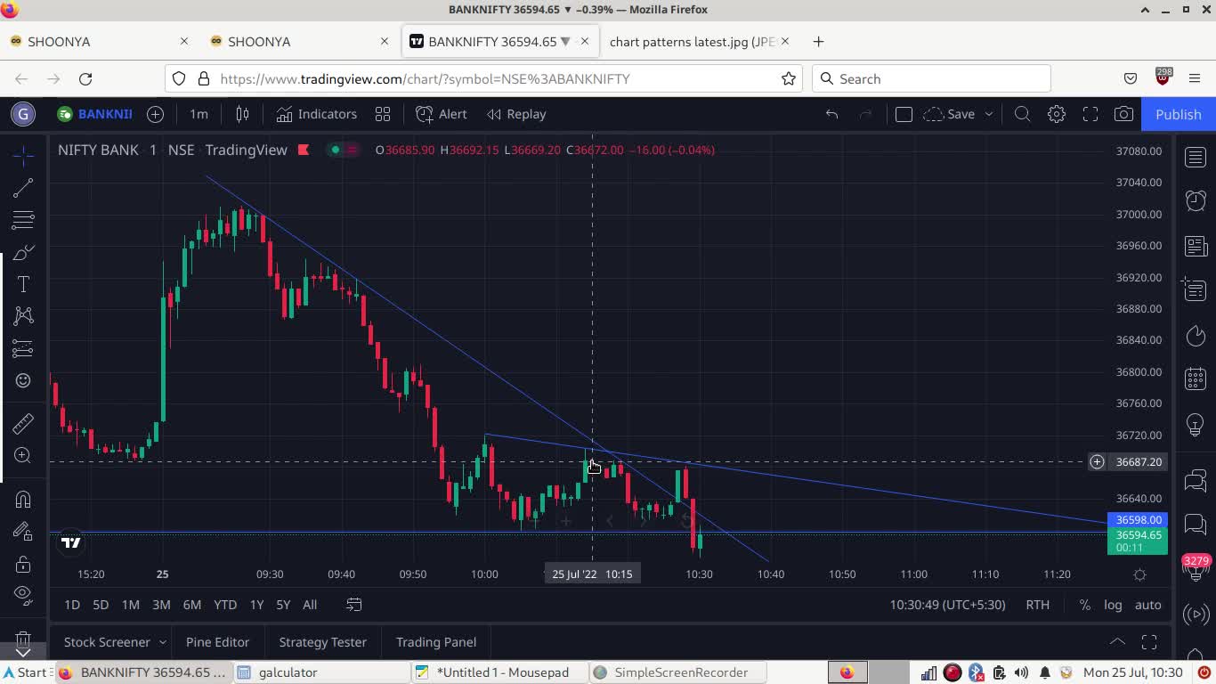
Task: Expand the Save layout dropdown arrow
Action: (x=988, y=114)
